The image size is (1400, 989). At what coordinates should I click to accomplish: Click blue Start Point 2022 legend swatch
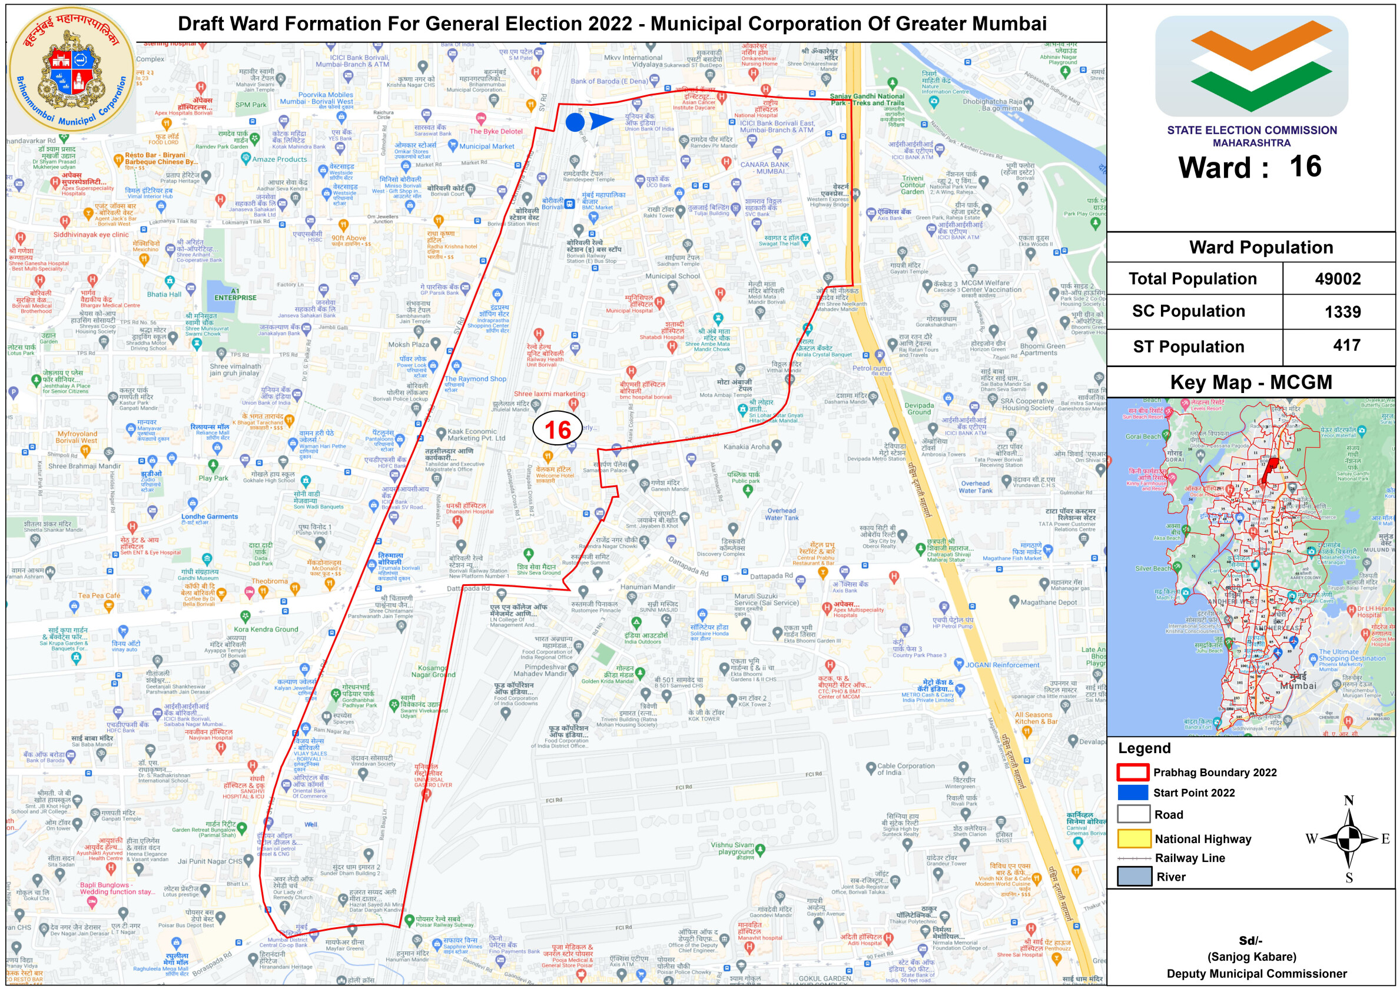tap(1133, 792)
